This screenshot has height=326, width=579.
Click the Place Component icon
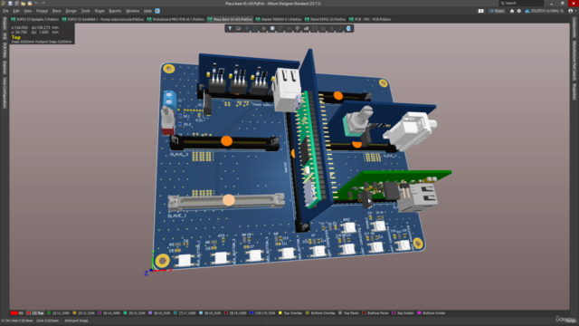[x=272, y=28]
